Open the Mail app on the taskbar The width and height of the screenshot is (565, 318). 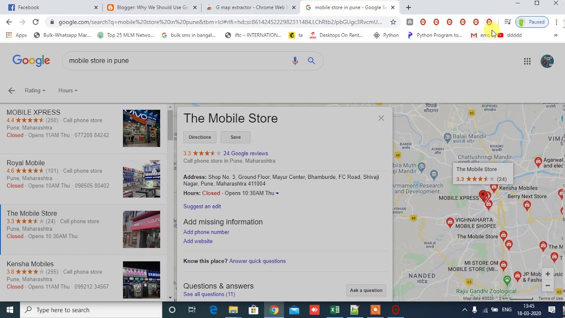click(x=294, y=310)
